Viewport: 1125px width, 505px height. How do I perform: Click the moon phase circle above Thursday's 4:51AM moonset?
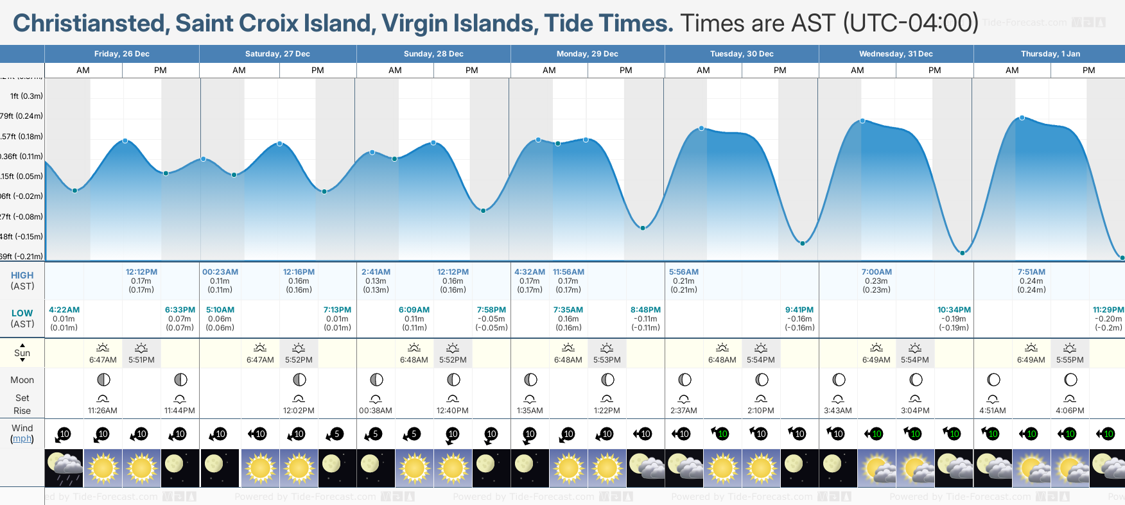pyautogui.click(x=993, y=380)
